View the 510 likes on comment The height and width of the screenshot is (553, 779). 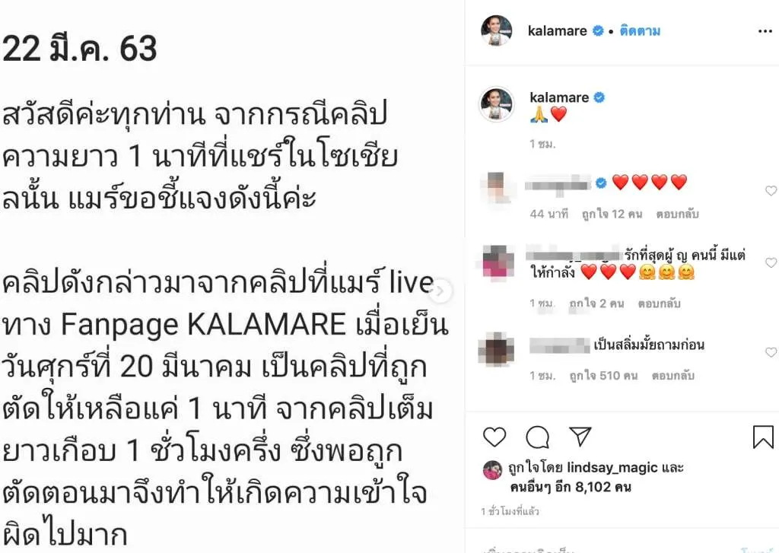[603, 376]
